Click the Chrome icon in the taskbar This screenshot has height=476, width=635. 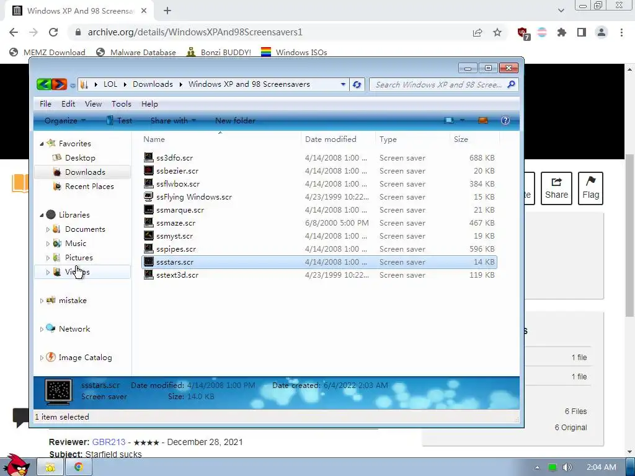pyautogui.click(x=78, y=467)
